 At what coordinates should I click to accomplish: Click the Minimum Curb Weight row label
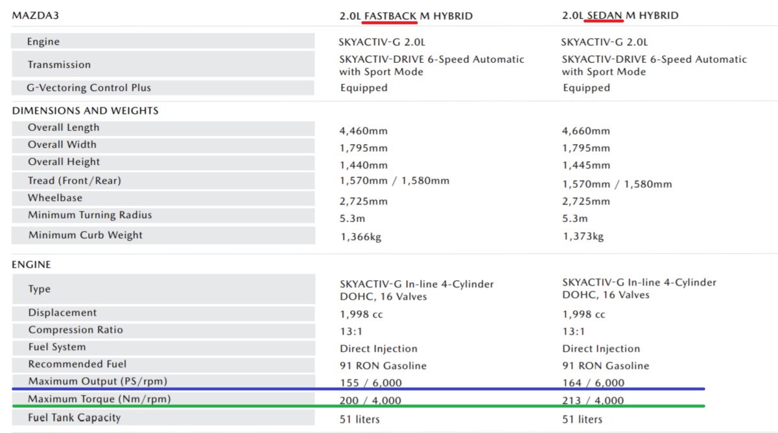[85, 235]
